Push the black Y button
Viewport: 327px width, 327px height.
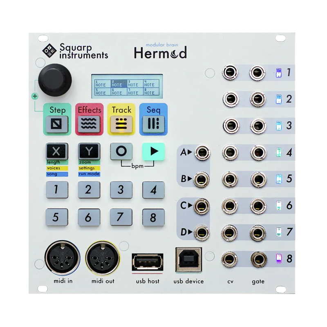[89, 151]
